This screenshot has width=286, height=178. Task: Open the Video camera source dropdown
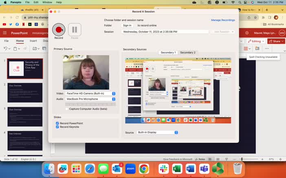(x=91, y=93)
